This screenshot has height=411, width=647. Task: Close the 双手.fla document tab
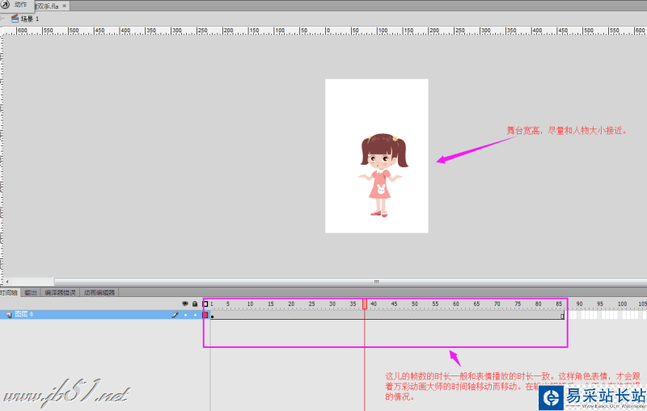(64, 6)
